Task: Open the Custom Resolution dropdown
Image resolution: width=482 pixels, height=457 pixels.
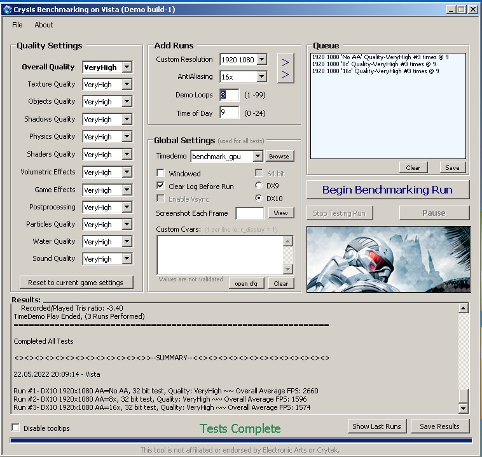Action: coord(261,59)
